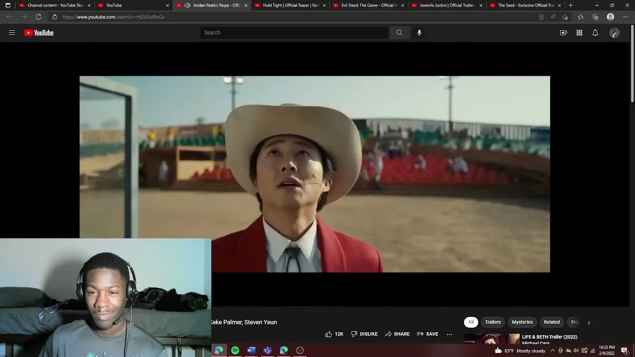Image resolution: width=635 pixels, height=357 pixels.
Task: Open the Action Center notification icon
Action: 624,351
